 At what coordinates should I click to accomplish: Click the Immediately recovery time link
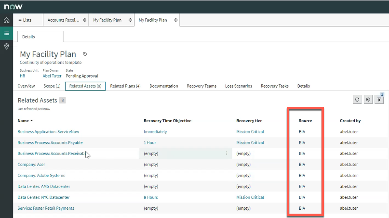tap(155, 131)
